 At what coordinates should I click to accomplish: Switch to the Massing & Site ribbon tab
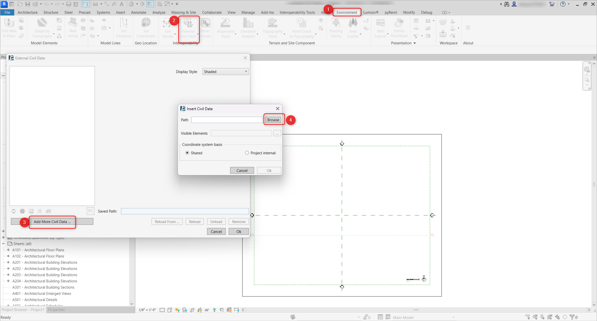point(184,12)
